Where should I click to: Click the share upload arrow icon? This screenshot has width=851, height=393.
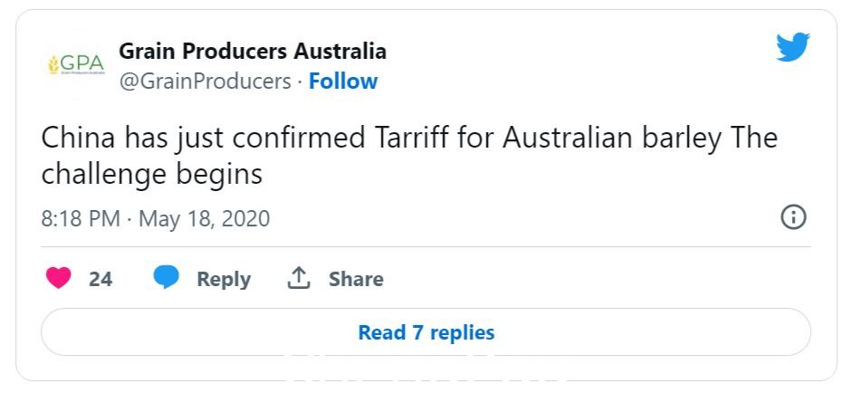click(x=299, y=278)
